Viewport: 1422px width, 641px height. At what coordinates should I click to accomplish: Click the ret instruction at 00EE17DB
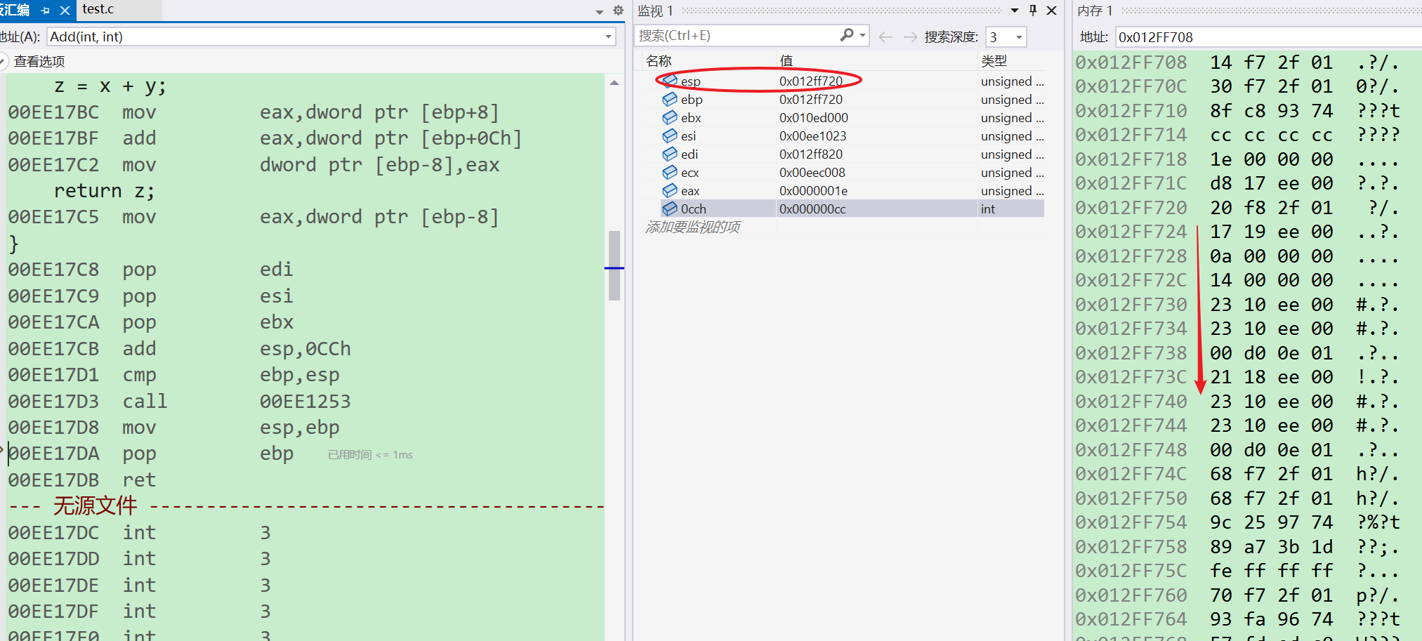point(82,480)
